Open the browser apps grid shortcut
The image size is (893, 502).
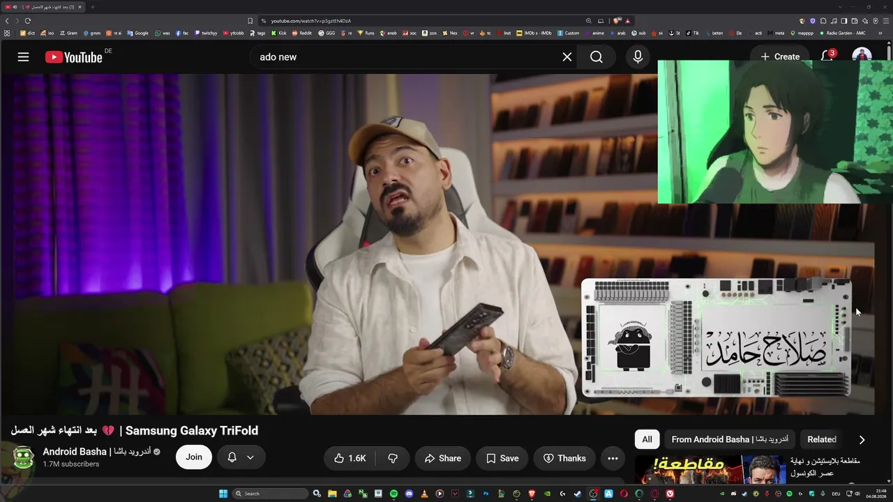click(8, 33)
